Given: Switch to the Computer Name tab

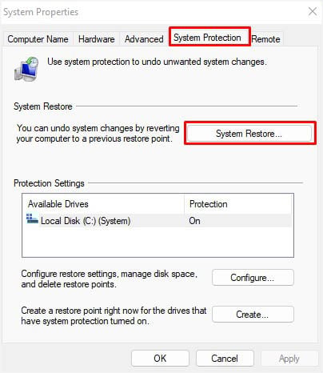Looking at the screenshot, I should tap(38, 39).
